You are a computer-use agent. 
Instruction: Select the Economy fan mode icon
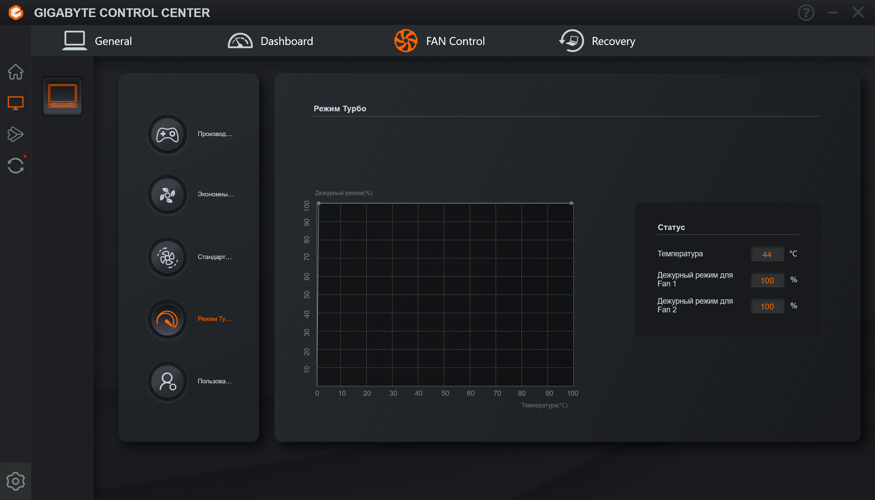tap(167, 195)
